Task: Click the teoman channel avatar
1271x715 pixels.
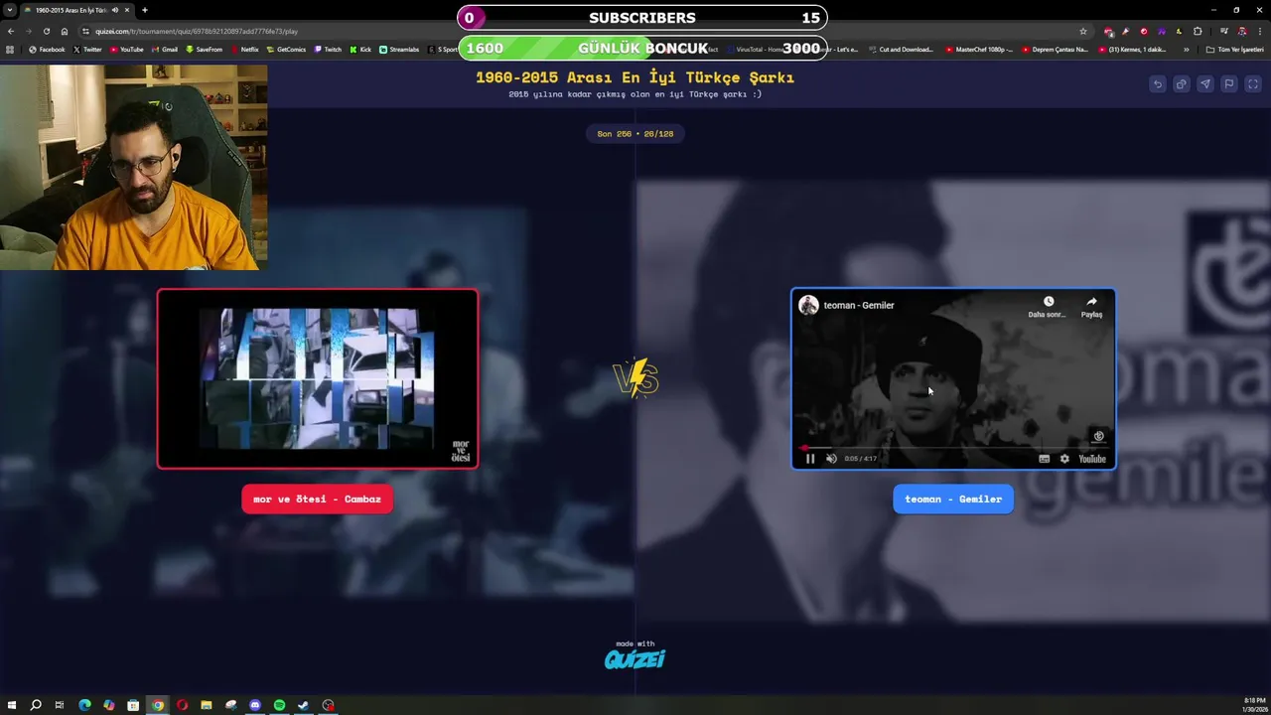Action: coord(808,305)
